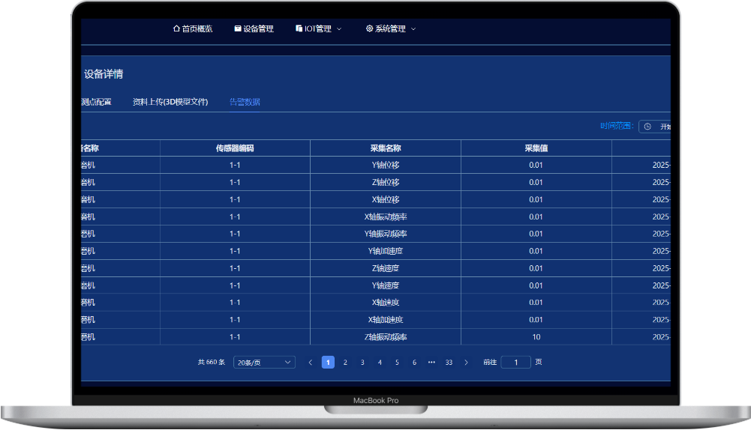This screenshot has height=430, width=751.
Task: Click the clock icon in time range picker
Action: 647,127
